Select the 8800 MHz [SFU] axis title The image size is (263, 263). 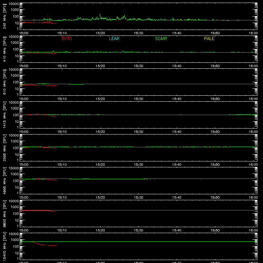tap(4, 213)
